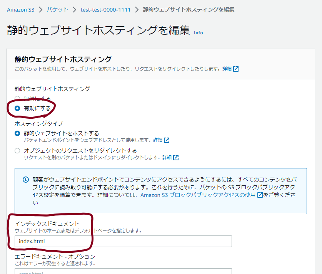Screen dimensions: 322x274
Task: Open 詳細 link under redirect request description
Action: [167, 157]
